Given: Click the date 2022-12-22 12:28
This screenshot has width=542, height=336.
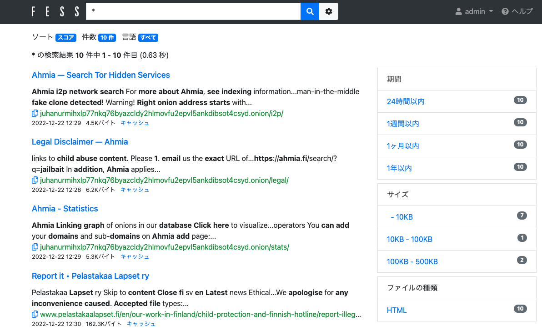Looking at the screenshot, I should (x=56, y=190).
